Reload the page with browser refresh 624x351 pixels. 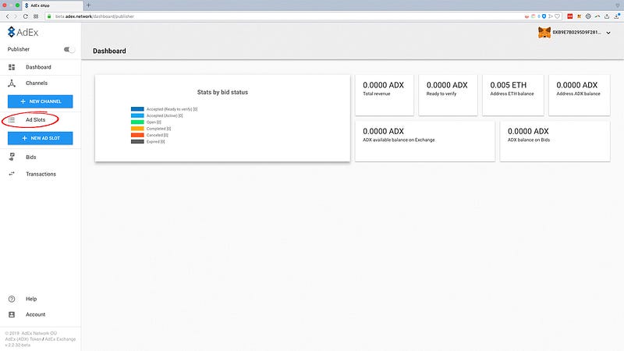26,16
